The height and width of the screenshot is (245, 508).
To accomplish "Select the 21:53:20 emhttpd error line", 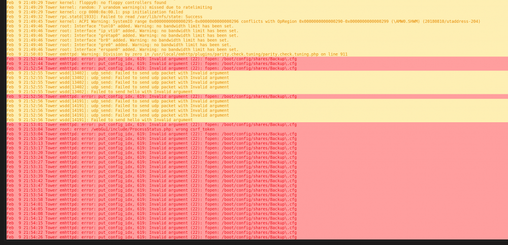I will point(151,153).
